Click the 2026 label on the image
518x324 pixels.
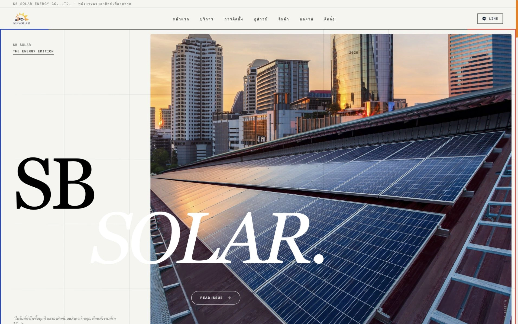coord(354,53)
